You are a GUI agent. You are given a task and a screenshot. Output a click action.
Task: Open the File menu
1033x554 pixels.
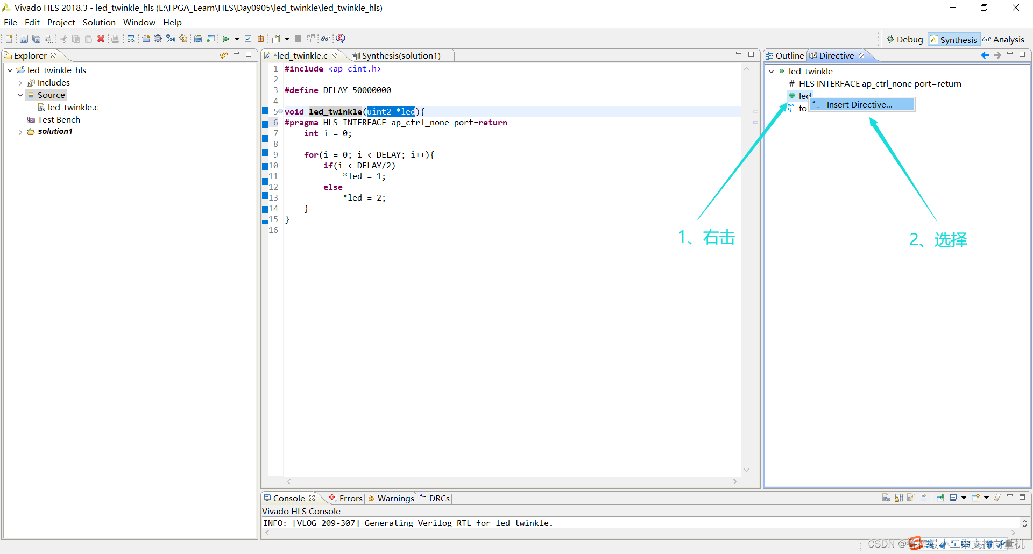tap(10, 22)
